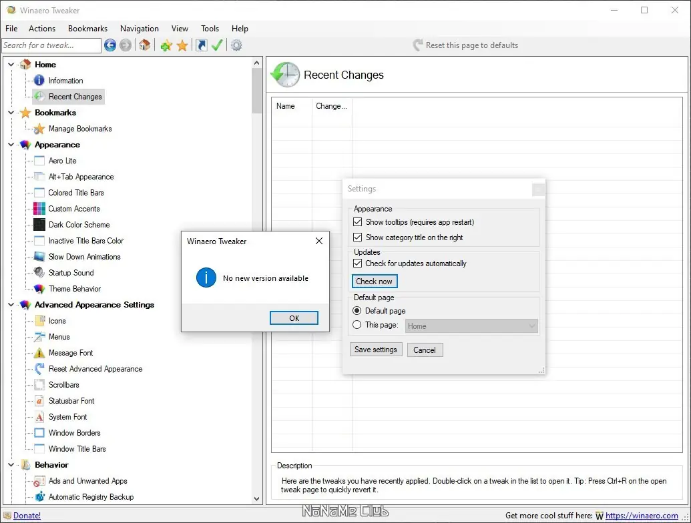Click the Automatic Registry Backup icon
The width and height of the screenshot is (691, 523).
point(39,496)
